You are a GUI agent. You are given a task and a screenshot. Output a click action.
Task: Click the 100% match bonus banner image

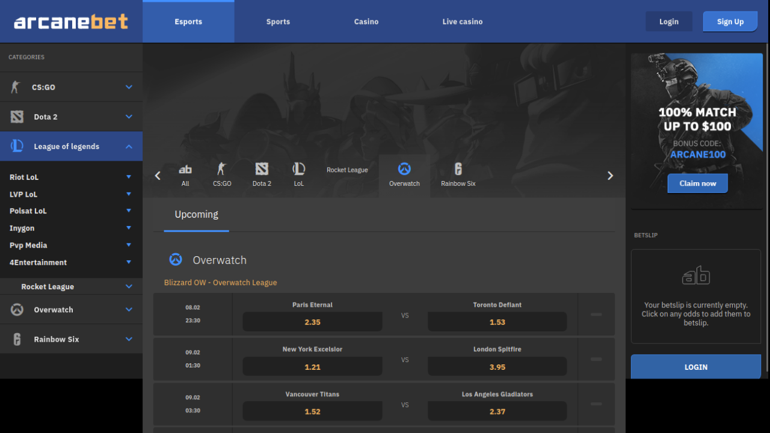point(697,130)
